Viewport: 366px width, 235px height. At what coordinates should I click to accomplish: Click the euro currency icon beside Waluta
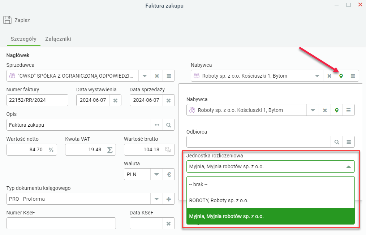pos(169,174)
